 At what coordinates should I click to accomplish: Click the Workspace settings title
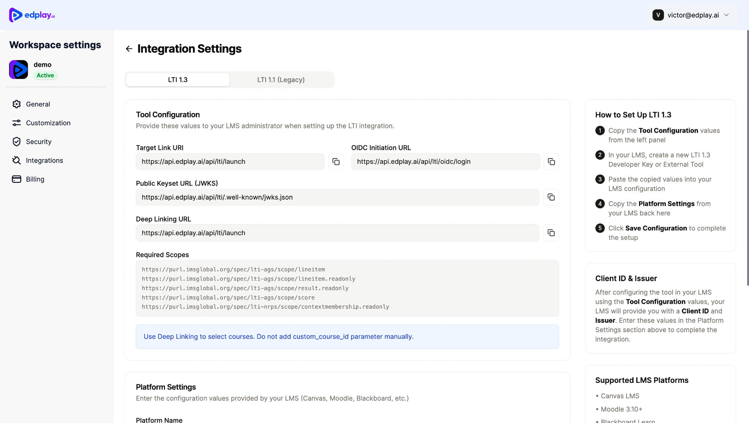(x=55, y=45)
